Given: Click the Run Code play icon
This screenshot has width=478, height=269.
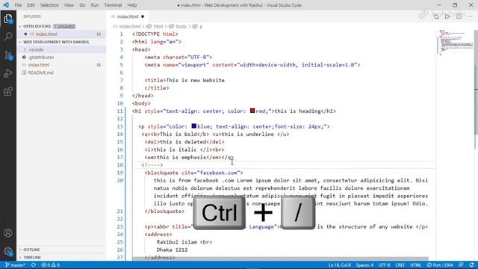Looking at the screenshot, I should click(447, 16).
